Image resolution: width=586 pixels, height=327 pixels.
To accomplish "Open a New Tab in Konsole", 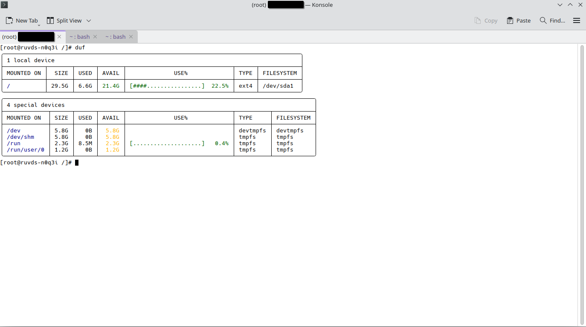I will [x=22, y=20].
